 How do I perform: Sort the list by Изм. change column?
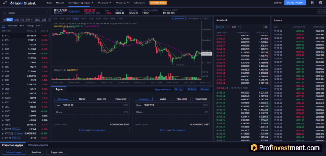click(44, 31)
